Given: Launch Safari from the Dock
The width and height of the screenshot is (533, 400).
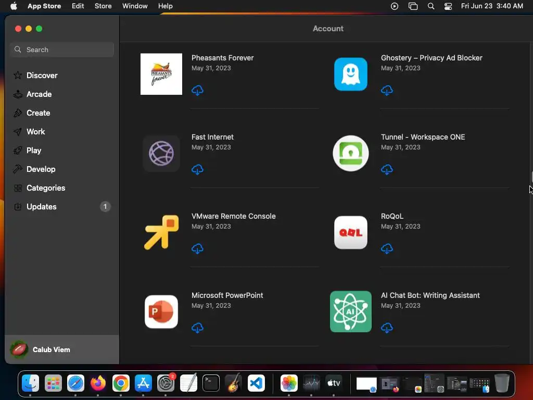Looking at the screenshot, I should click(x=75, y=383).
